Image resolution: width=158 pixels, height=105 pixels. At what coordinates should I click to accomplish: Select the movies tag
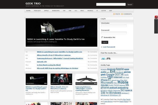[104, 85]
